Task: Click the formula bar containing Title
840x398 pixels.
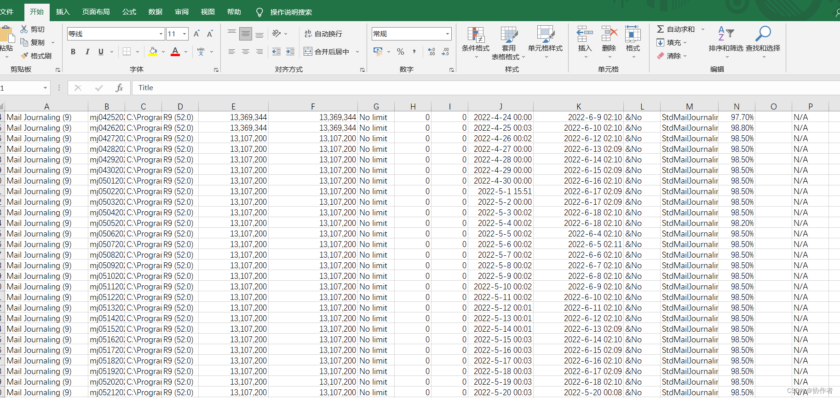Action: coord(486,88)
